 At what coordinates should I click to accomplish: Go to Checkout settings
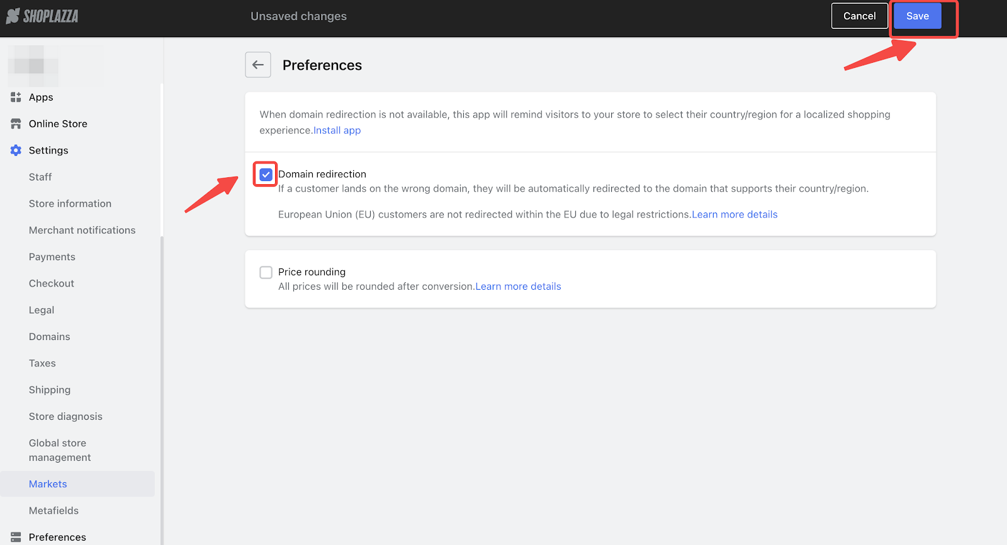52,284
